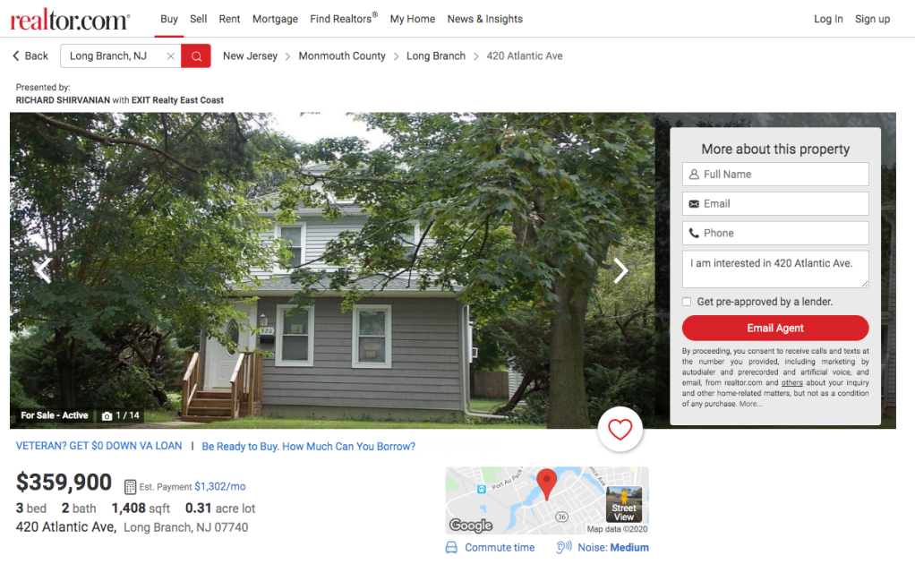Image resolution: width=915 pixels, height=564 pixels.
Task: Show next photo with right arrow
Action: (620, 270)
